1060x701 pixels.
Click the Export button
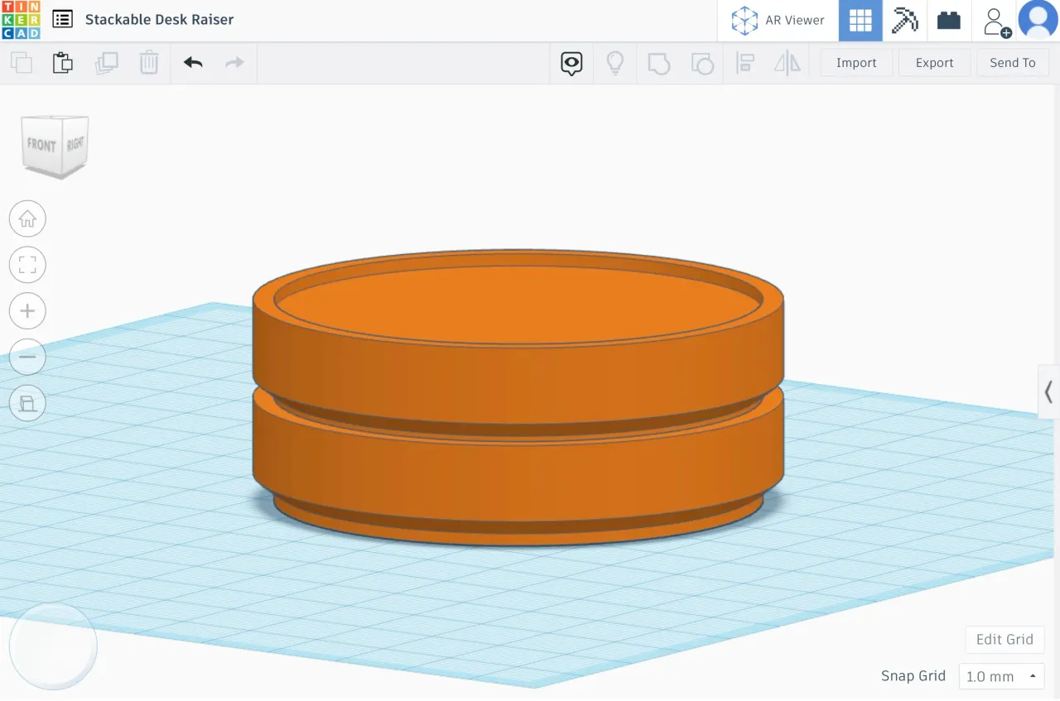(934, 63)
